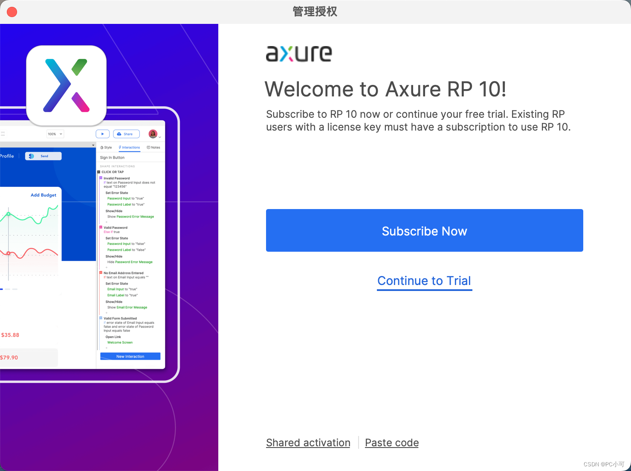
Task: Open the Continue to Trial link
Action: pos(424,281)
